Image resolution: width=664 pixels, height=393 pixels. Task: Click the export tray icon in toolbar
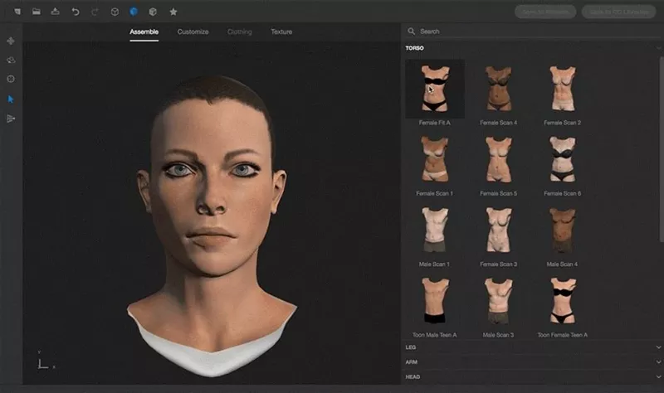55,12
